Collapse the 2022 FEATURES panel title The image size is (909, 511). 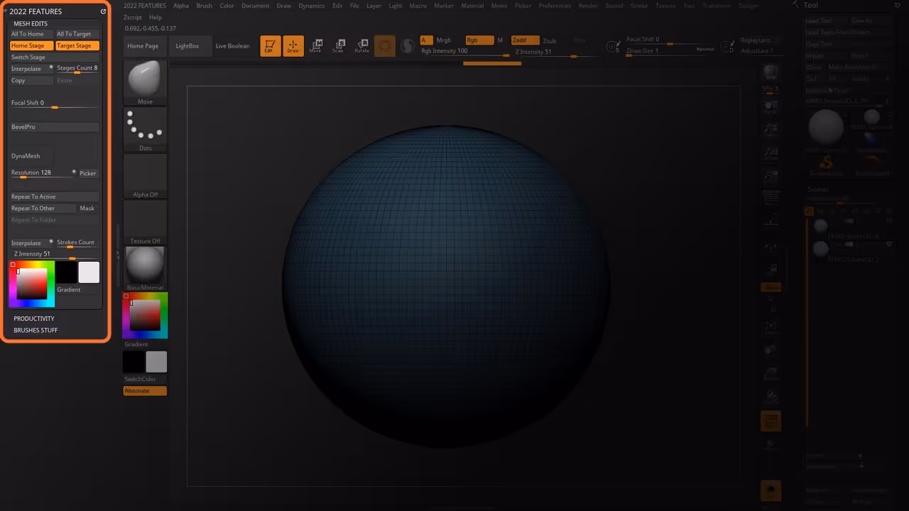(36, 11)
